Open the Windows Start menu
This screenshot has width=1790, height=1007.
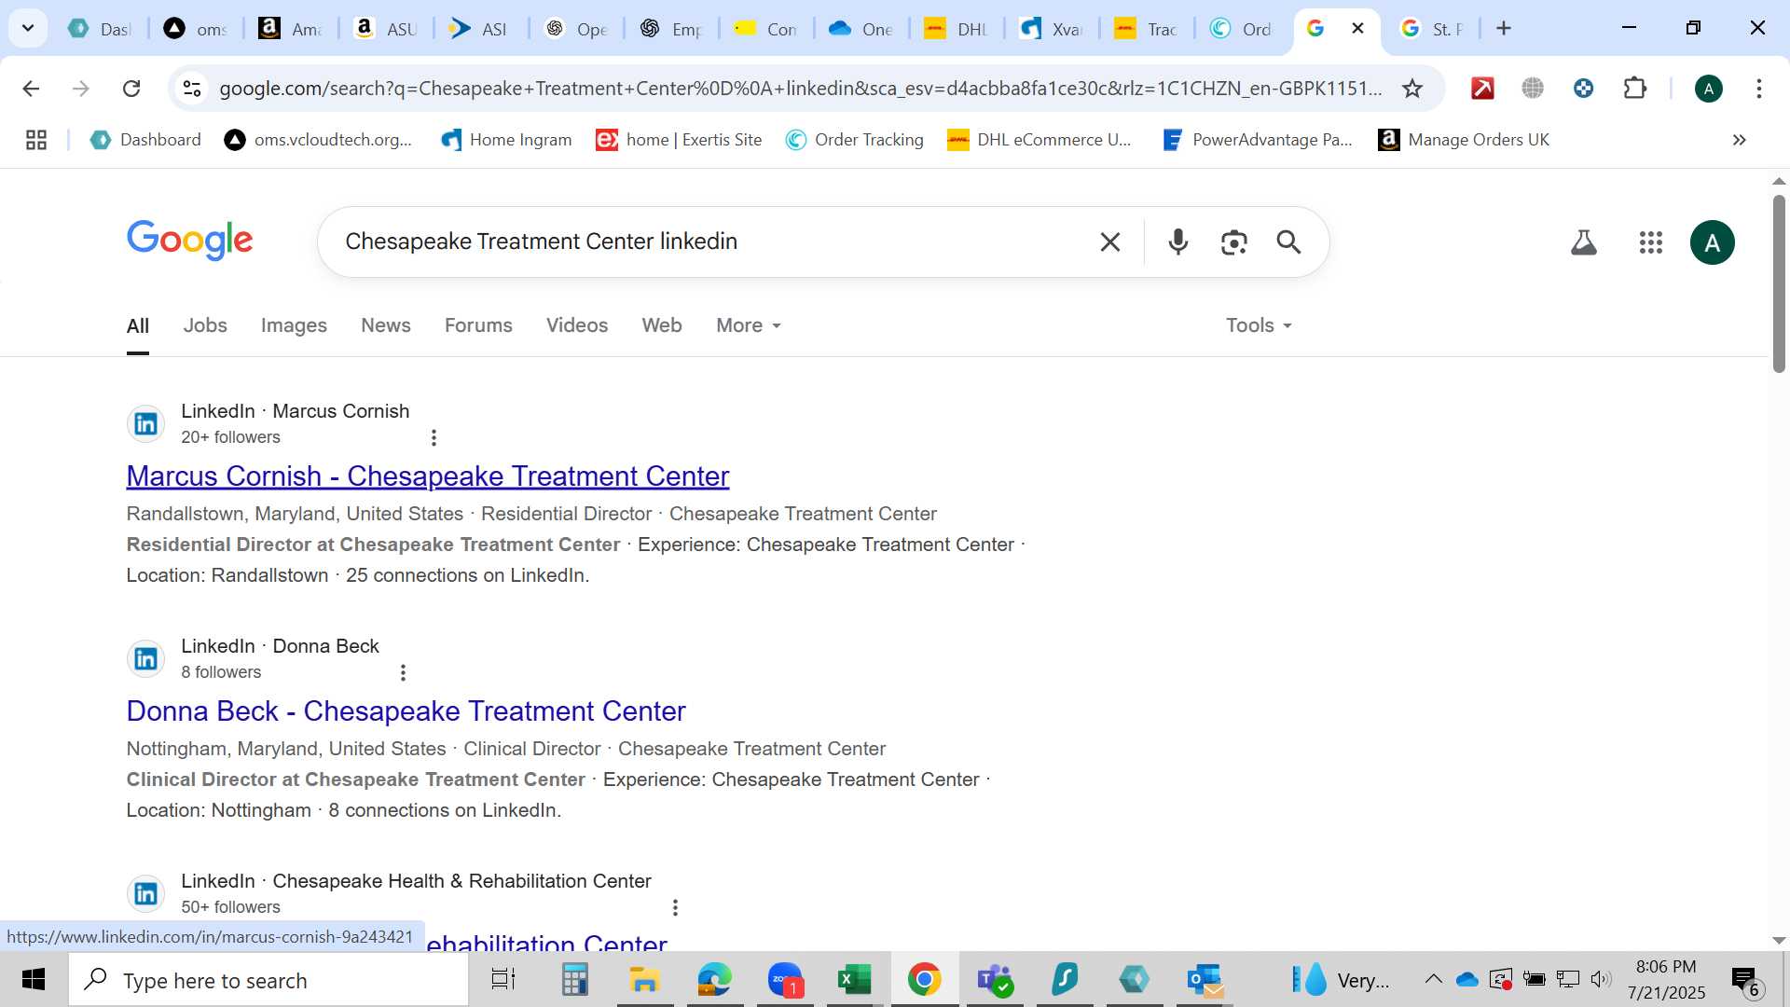coord(34,980)
